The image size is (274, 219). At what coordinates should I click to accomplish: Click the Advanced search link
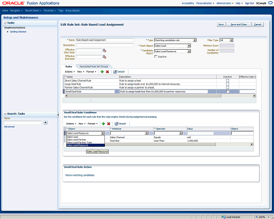coord(9,127)
